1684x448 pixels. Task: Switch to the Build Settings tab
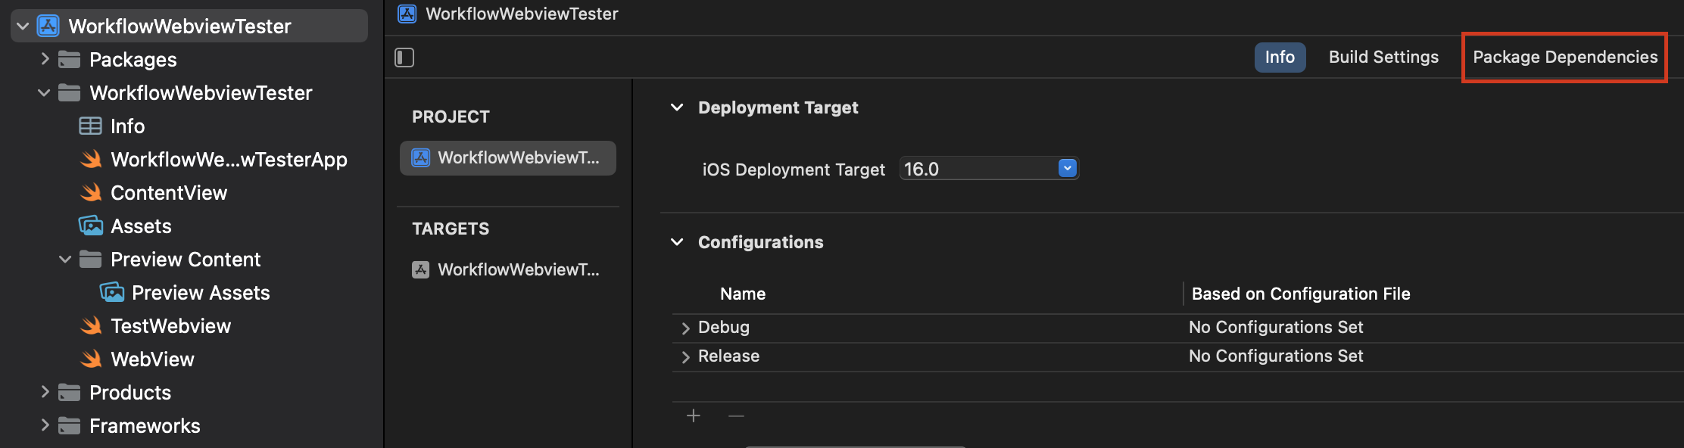tap(1383, 58)
